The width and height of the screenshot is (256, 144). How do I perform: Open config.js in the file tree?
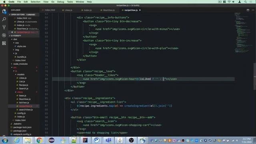[21, 113]
